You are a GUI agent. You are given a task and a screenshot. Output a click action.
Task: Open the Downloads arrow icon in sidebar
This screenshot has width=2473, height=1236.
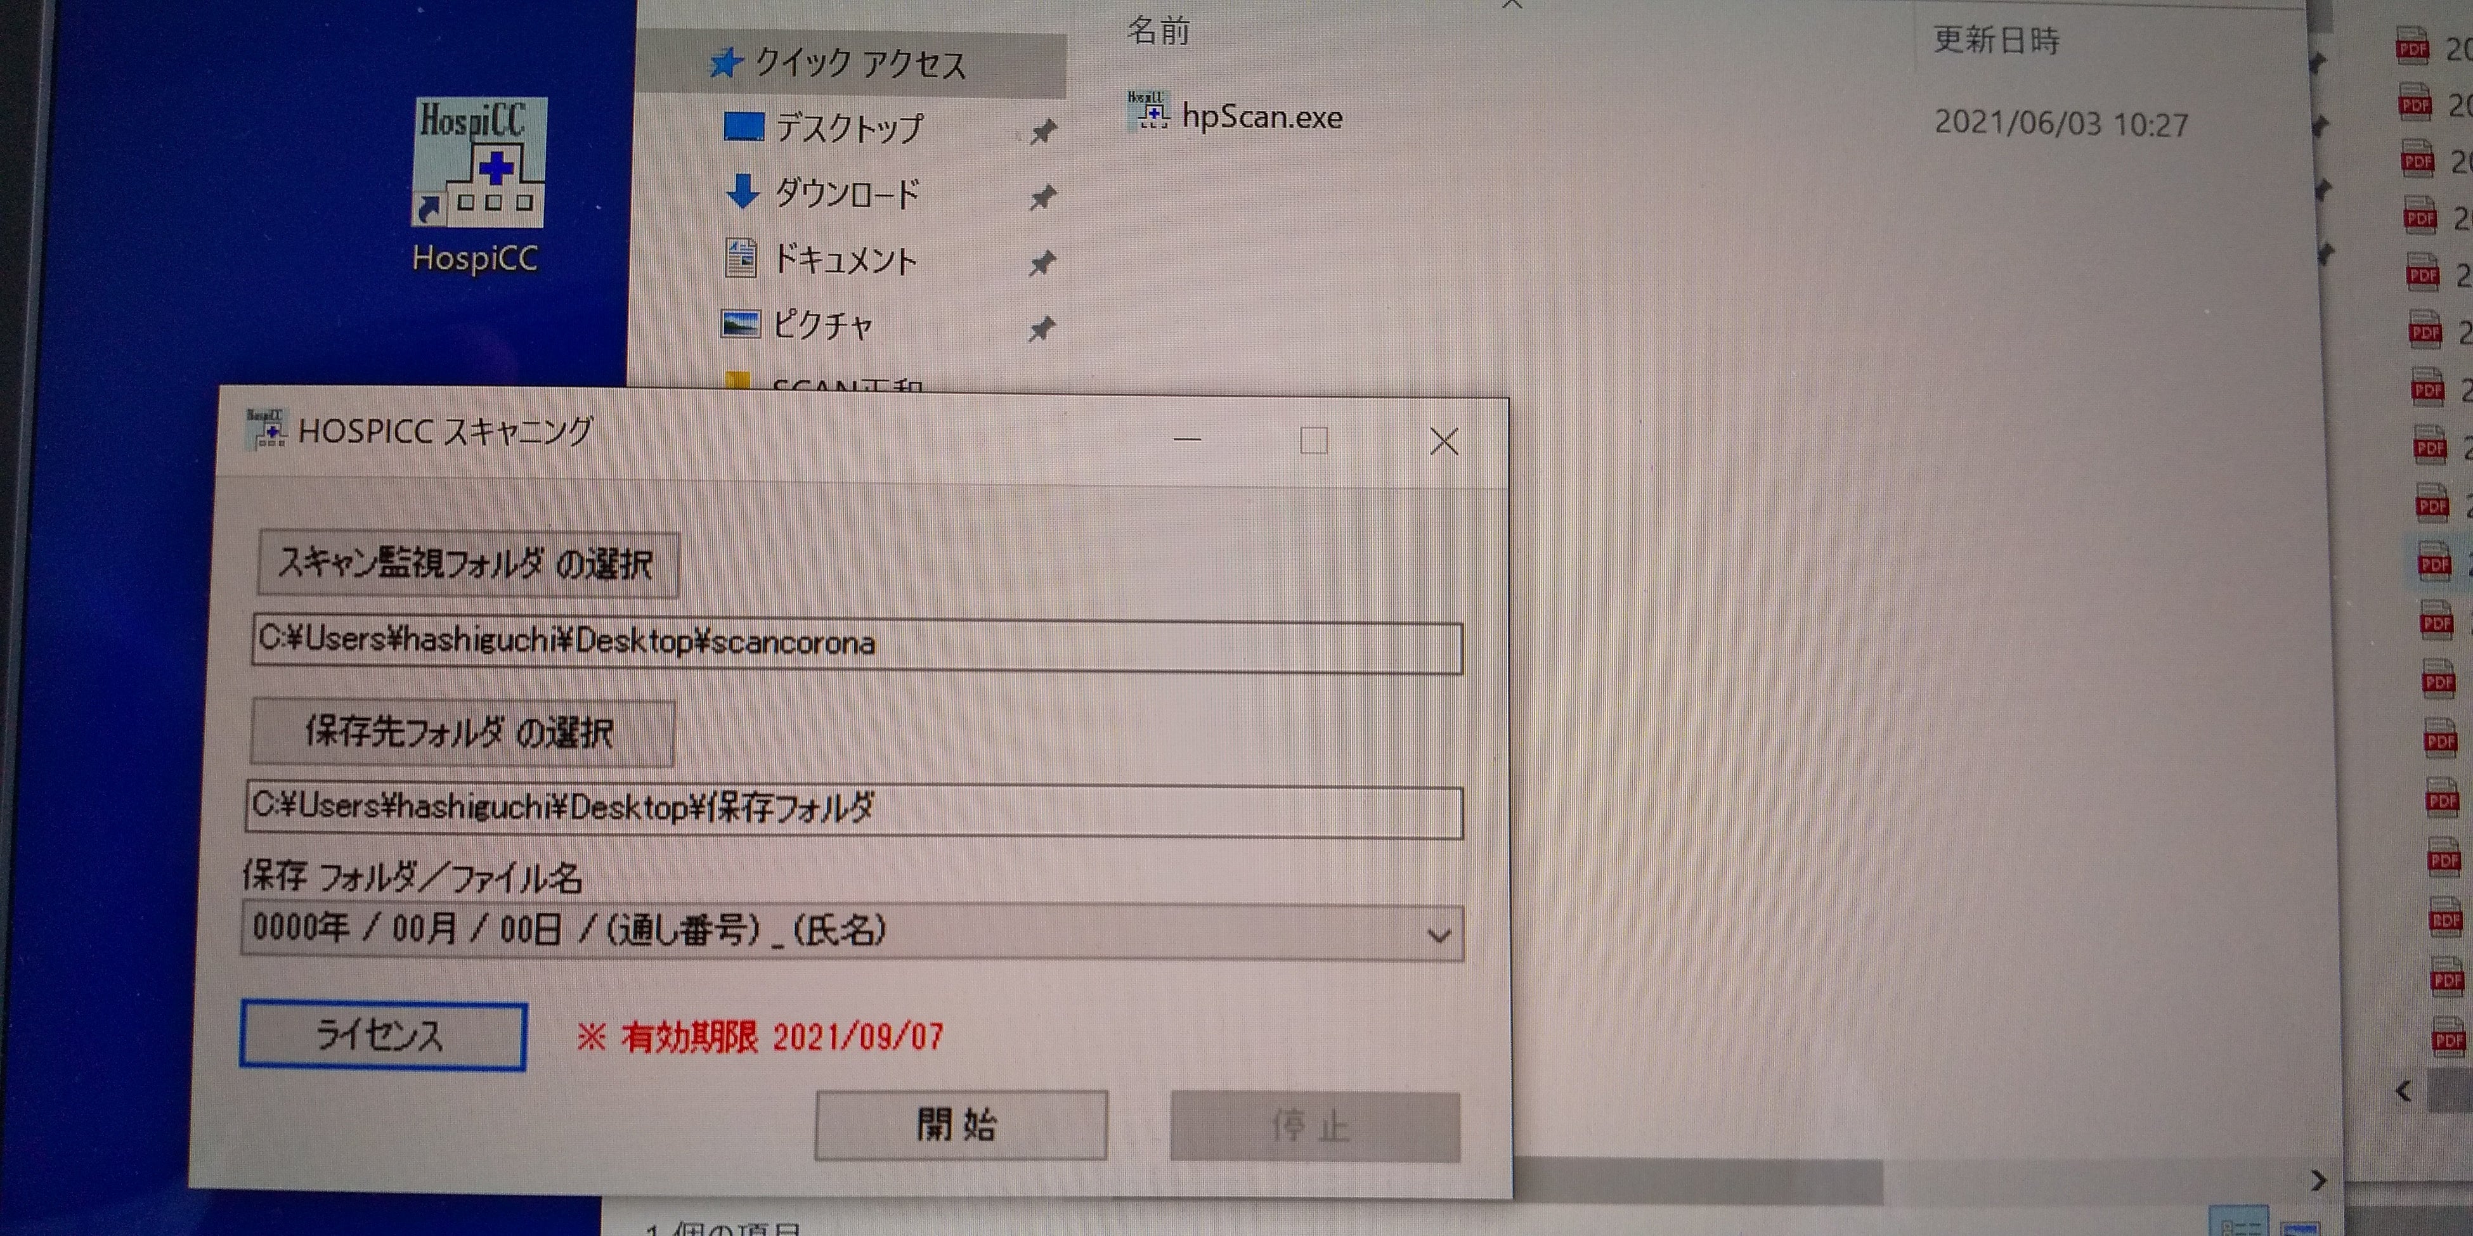pos(742,192)
